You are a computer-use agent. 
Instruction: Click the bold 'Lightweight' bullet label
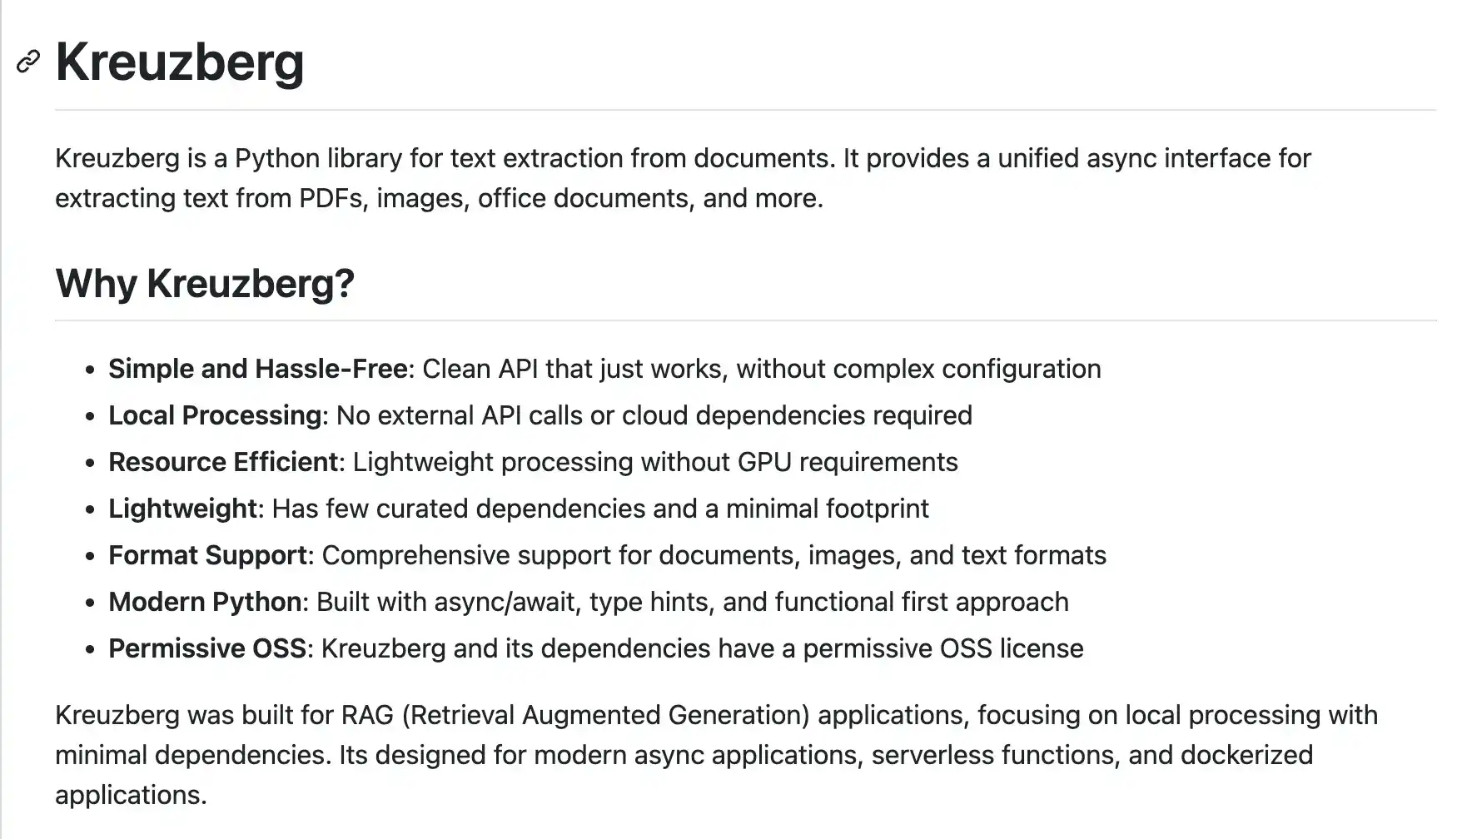pos(183,509)
